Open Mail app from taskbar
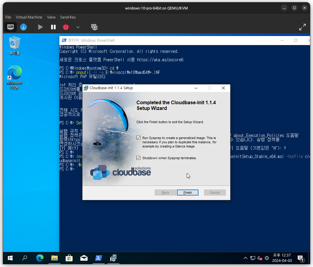The width and height of the screenshot is (313, 267). click(x=84, y=258)
